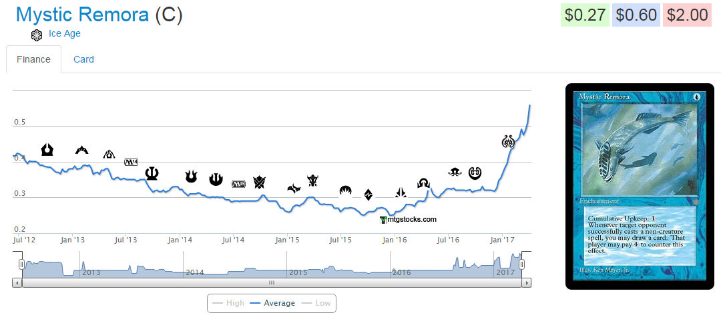Viewport: 721px width, 319px height.
Task: Toggle the High price series in legend
Action: [x=228, y=303]
